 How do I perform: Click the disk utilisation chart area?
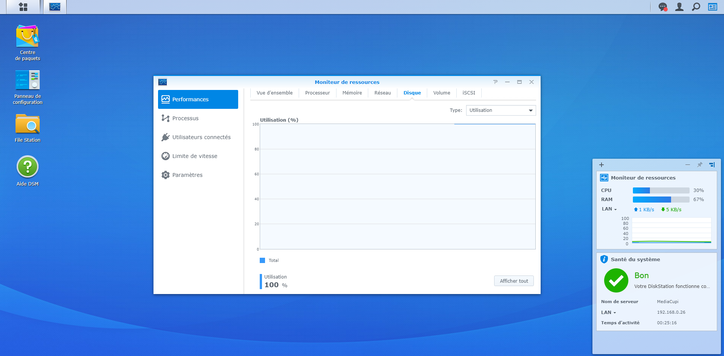(x=397, y=186)
